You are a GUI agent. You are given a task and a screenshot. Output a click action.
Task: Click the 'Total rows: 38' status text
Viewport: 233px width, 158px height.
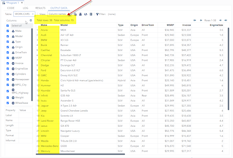(x=44, y=20)
